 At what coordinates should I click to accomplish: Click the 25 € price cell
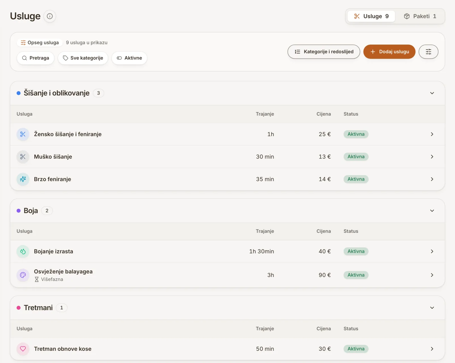coord(325,134)
